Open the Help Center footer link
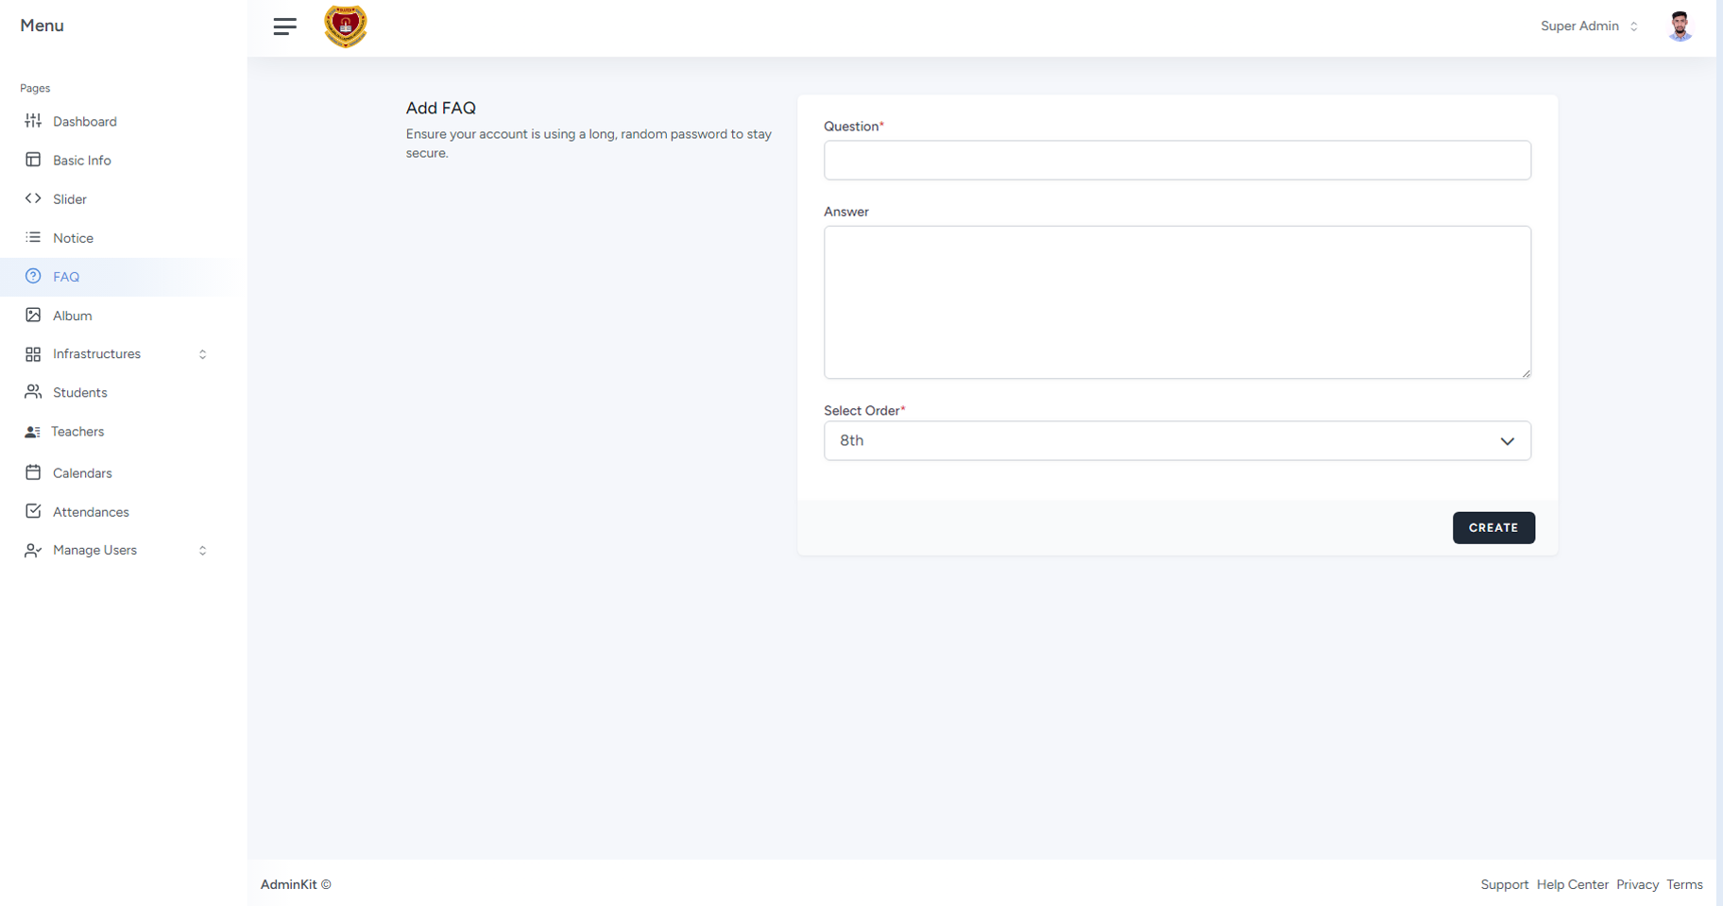1723x906 pixels. 1572,884
